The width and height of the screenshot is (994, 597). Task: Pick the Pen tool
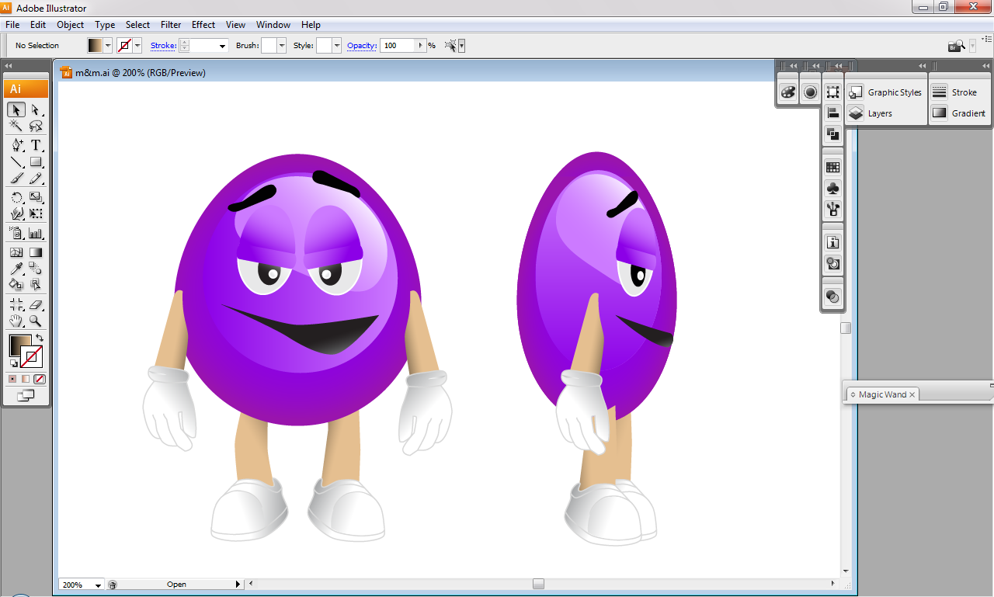tap(16, 145)
